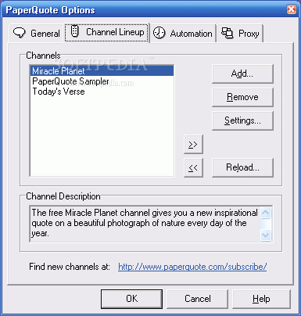The height and width of the screenshot is (316, 301).
Task: Go to the Proxy tab
Action: 240,33
